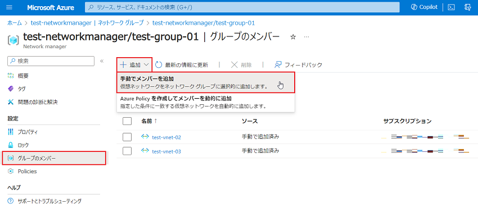The height and width of the screenshot is (213, 478).
Task: Choose 手動でメンバーを追加 from the menu
Action: click(206, 82)
